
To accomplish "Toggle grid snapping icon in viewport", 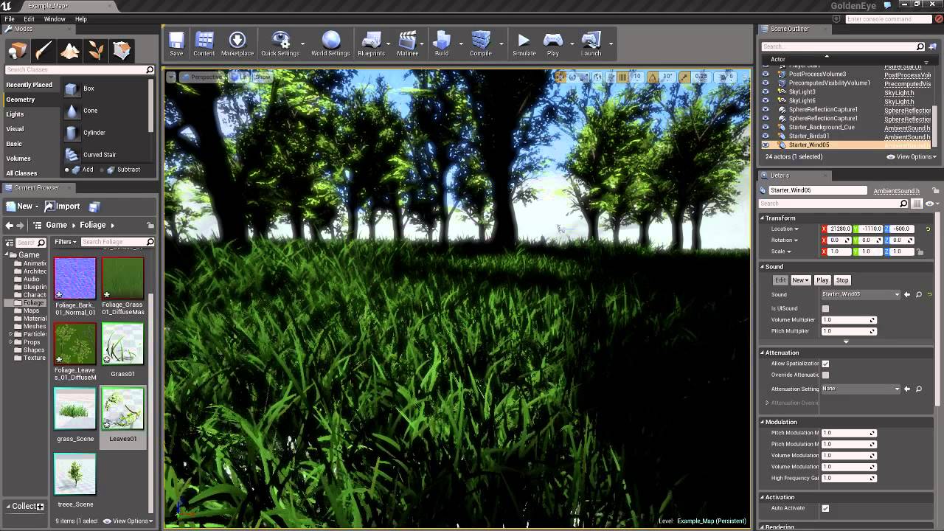I will (623, 77).
